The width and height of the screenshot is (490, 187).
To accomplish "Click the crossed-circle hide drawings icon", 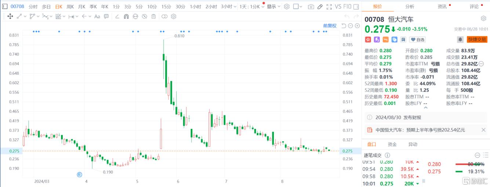I will (144, 16).
